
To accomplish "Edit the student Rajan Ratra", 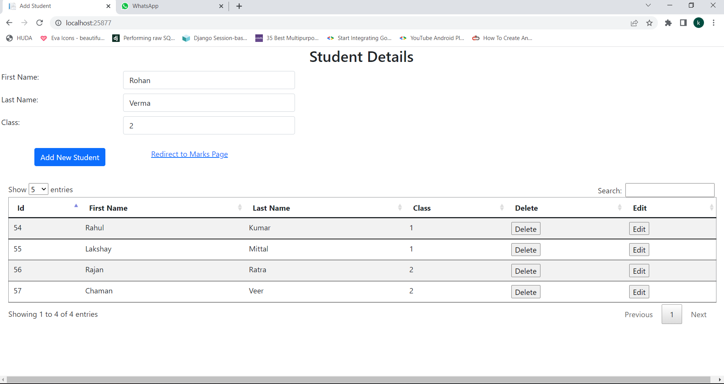I will point(639,271).
